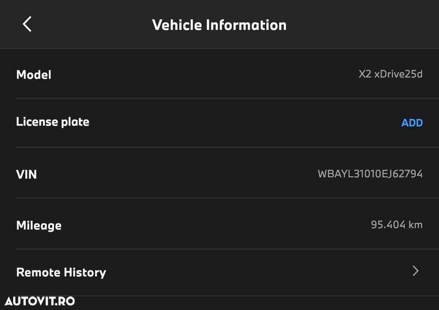Click the VIN row label
The image size is (439, 310).
(26, 174)
